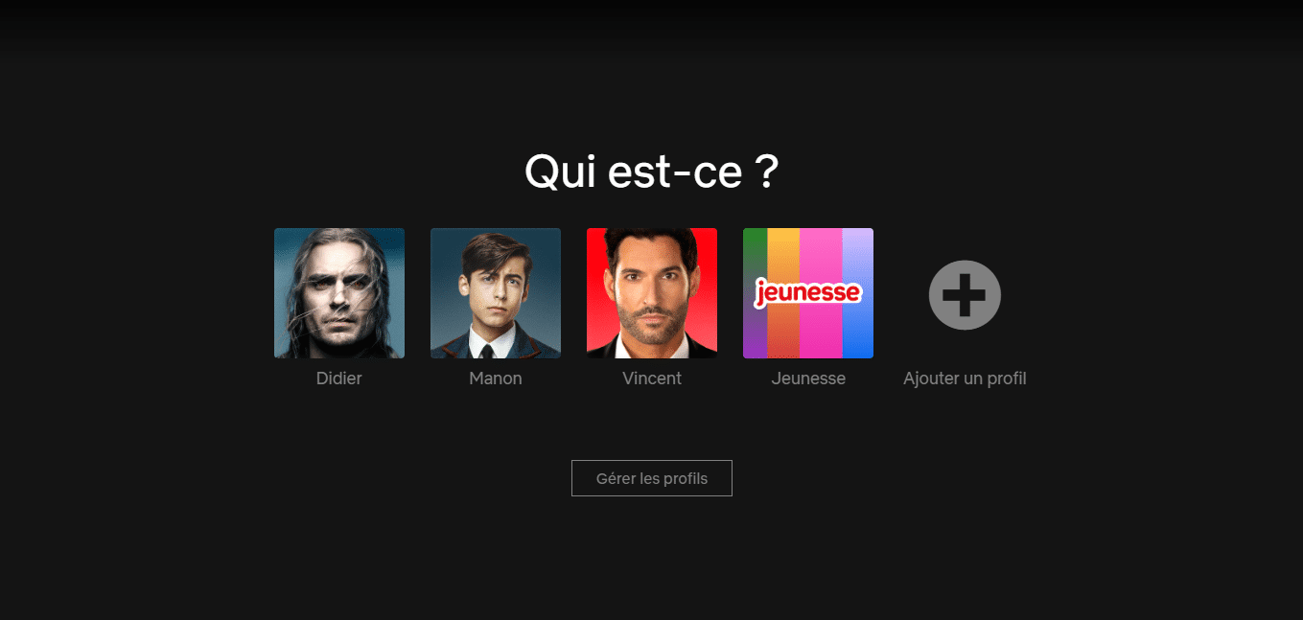Screen dimensions: 1303x620
Task: Click the grey plus circle icon
Action: point(965,295)
